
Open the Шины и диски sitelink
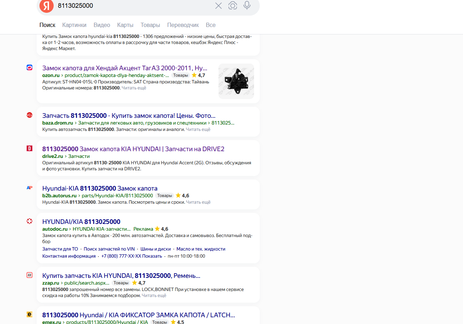pos(156,249)
